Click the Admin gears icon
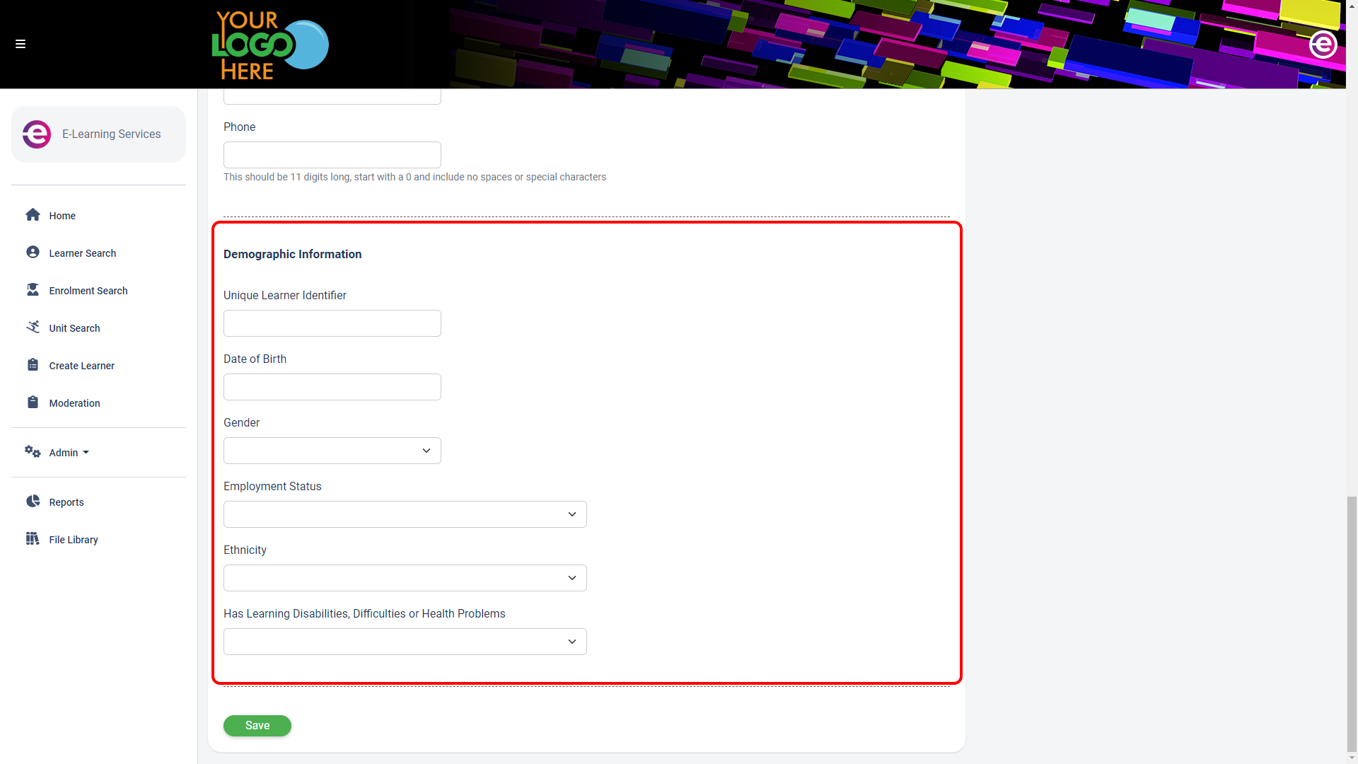This screenshot has height=764, width=1358. click(x=33, y=452)
